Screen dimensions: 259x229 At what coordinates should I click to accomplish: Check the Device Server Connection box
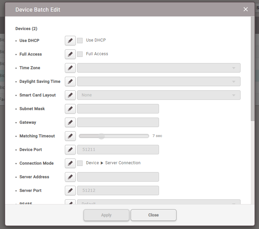(x=80, y=163)
